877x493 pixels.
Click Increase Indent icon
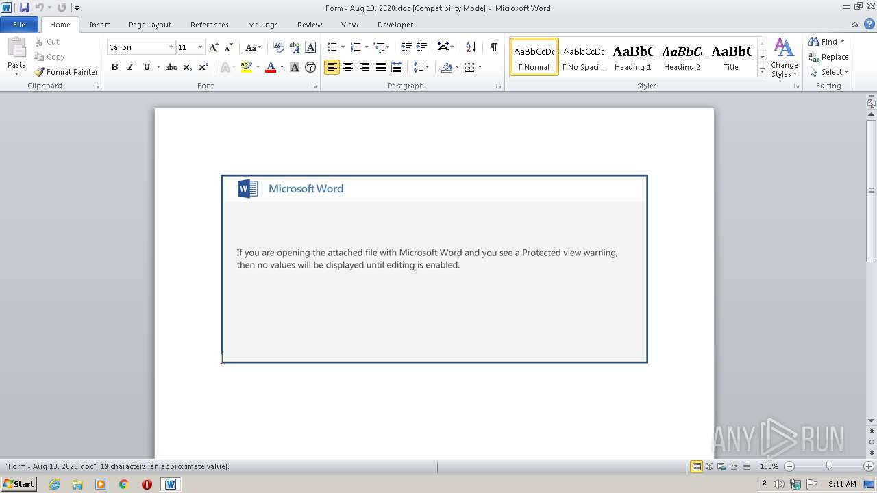(422, 47)
